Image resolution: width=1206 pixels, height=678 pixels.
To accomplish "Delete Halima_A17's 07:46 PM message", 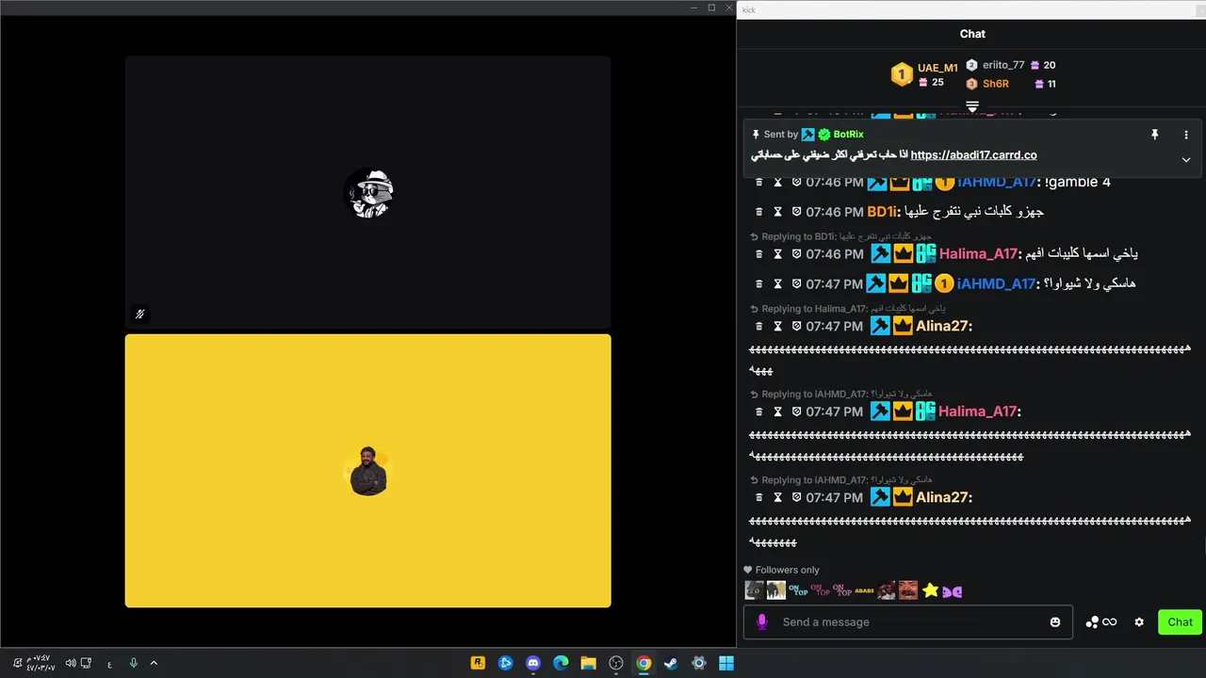I will [x=759, y=254].
